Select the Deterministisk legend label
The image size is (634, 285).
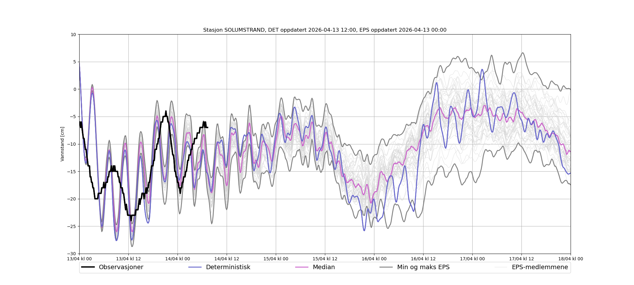click(228, 267)
